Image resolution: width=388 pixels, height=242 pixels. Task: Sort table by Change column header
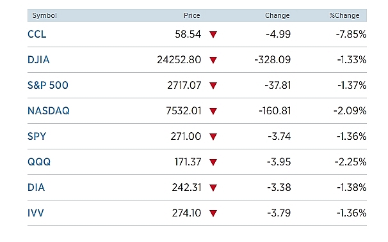coord(277,15)
